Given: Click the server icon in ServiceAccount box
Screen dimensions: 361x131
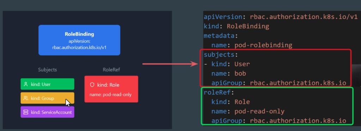Looking at the screenshot, I should tap(26, 112).
